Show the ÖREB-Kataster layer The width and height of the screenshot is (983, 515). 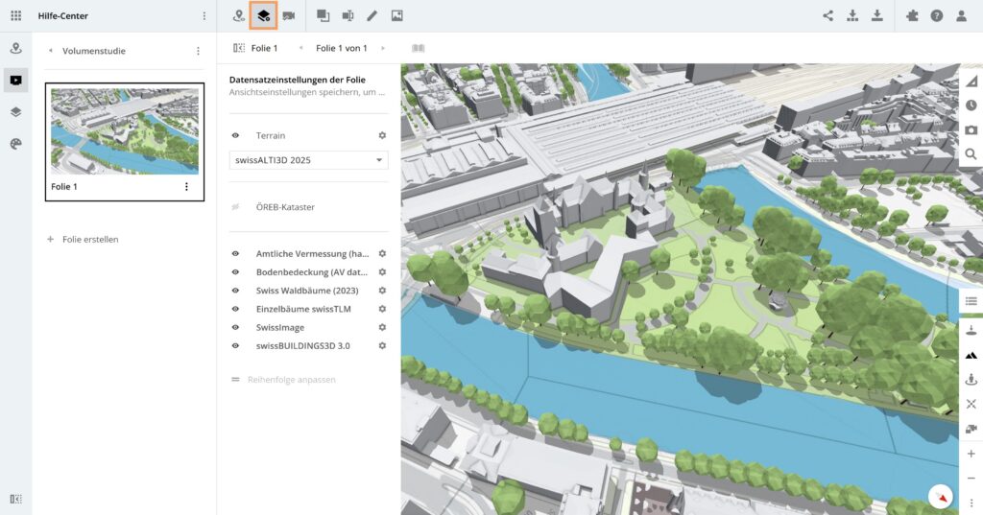(x=235, y=207)
